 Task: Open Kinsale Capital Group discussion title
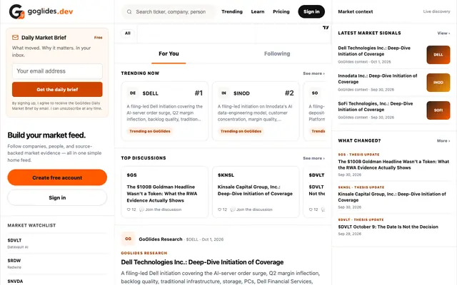[x=255, y=190]
